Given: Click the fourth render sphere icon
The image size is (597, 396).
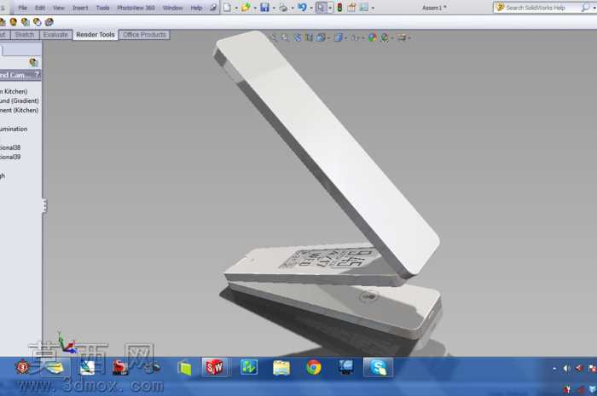Looking at the screenshot, I should pos(37,22).
